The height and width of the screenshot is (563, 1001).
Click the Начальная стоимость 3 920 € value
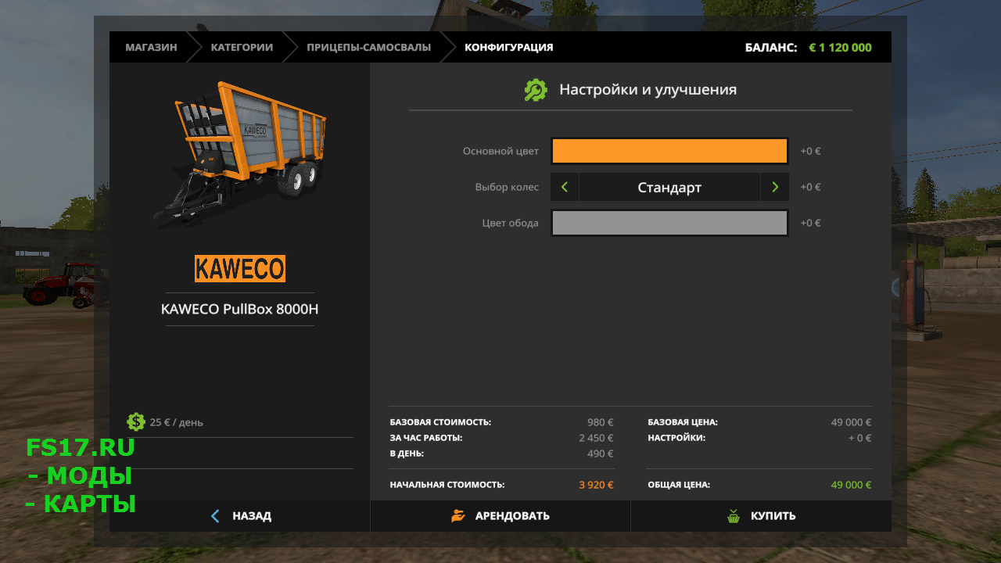[596, 485]
